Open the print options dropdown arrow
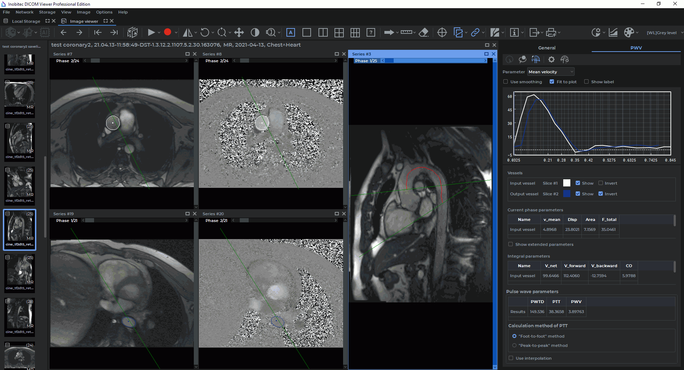Viewport: 684px width, 370px height. [x=559, y=32]
